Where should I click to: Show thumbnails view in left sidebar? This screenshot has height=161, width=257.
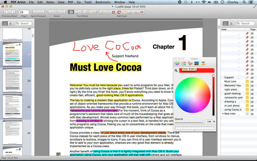[5, 24]
